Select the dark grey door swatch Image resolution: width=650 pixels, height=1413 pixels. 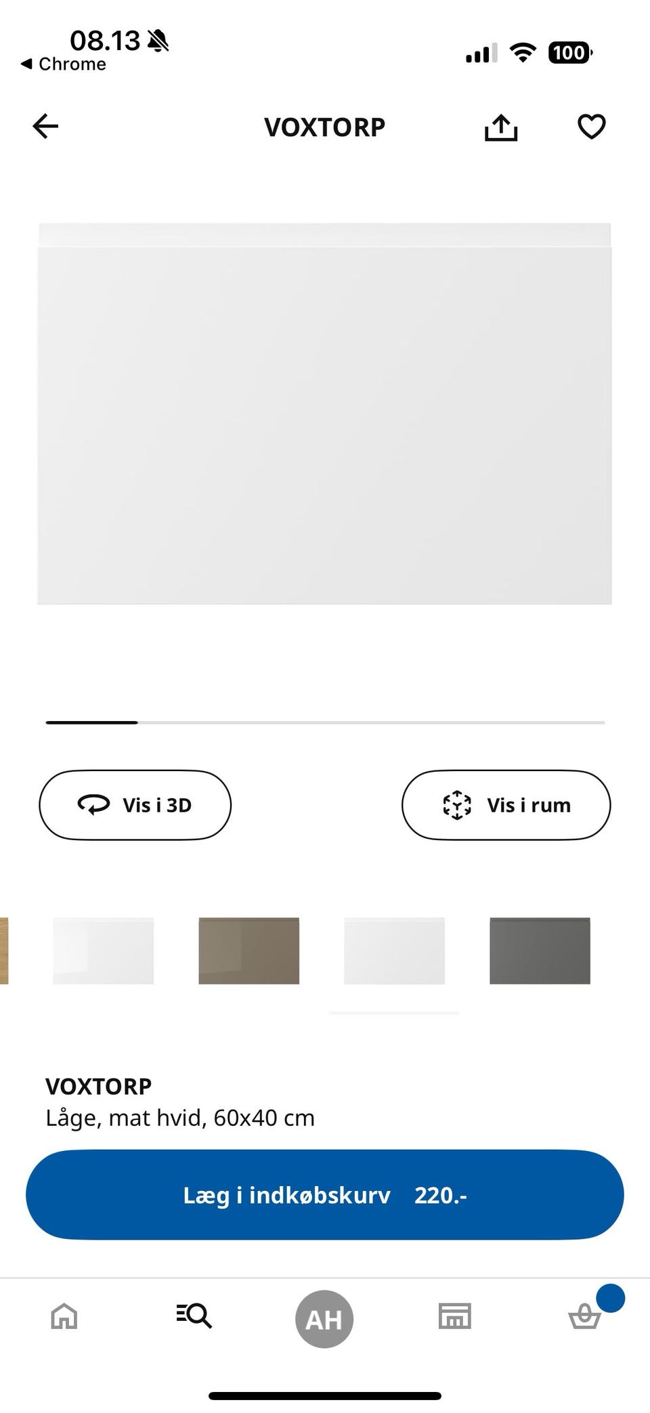point(540,951)
